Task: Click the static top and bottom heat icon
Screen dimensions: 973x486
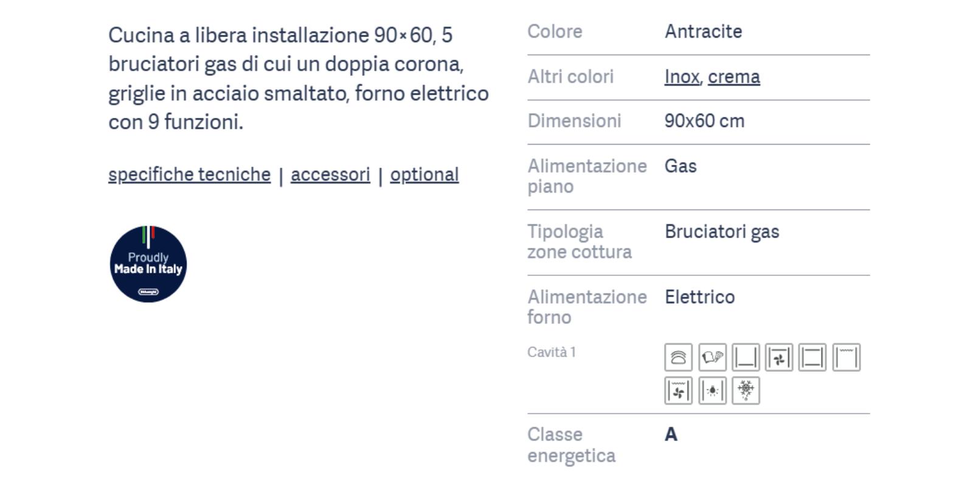Action: (812, 357)
